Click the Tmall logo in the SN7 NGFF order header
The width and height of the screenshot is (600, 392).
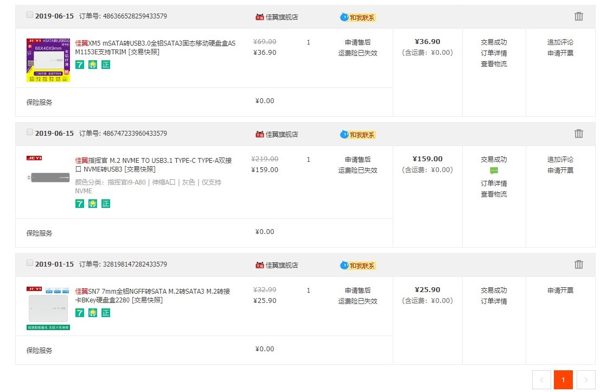point(260,265)
